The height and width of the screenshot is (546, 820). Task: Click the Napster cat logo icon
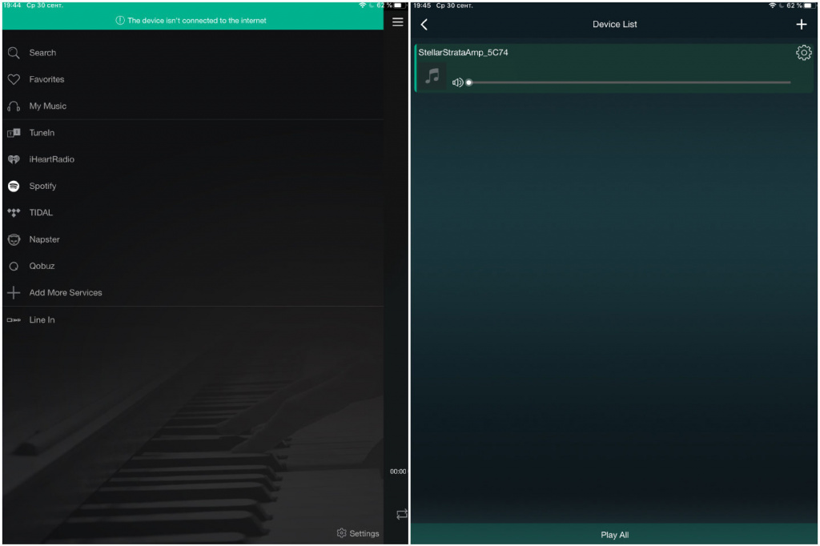click(14, 239)
